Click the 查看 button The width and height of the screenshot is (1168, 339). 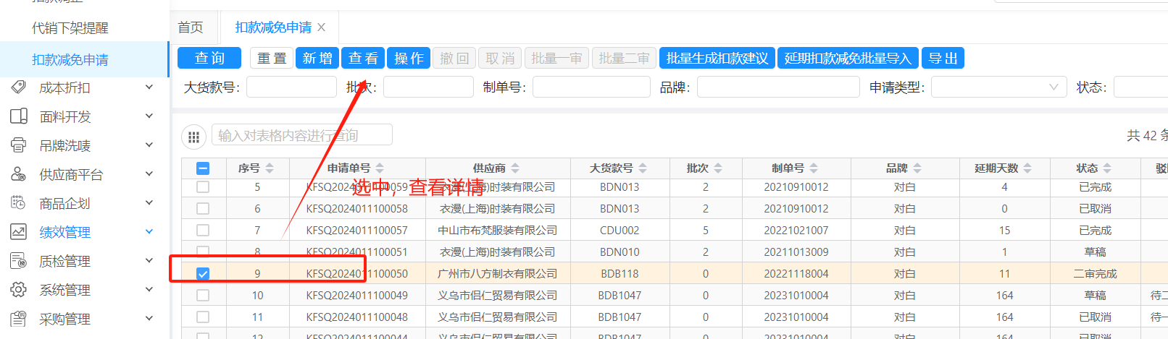(362, 59)
